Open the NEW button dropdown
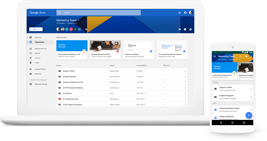This screenshot has height=141, width=267. coord(36,29)
